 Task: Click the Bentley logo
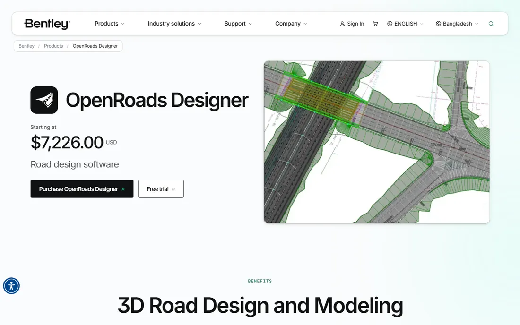tap(47, 24)
